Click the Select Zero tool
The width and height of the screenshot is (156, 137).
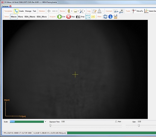(x=150, y=11)
